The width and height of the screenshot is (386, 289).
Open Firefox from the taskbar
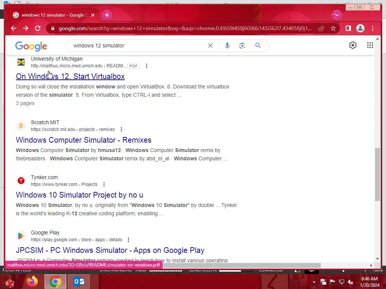coord(32,281)
